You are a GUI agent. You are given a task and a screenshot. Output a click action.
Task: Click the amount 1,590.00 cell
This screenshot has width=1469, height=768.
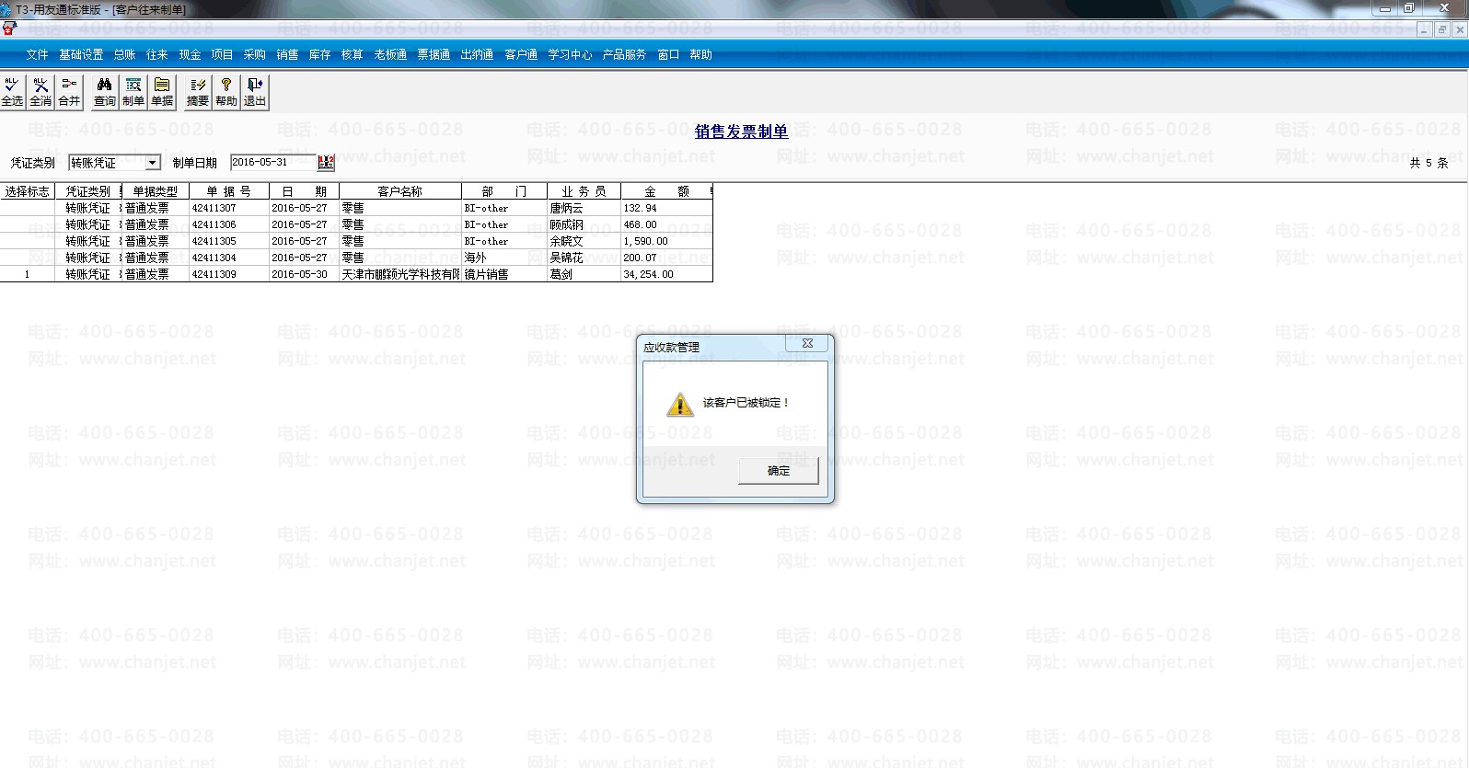(666, 241)
